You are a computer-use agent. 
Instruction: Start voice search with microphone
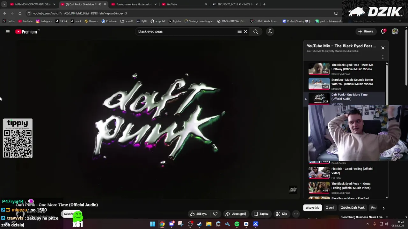pyautogui.click(x=270, y=31)
